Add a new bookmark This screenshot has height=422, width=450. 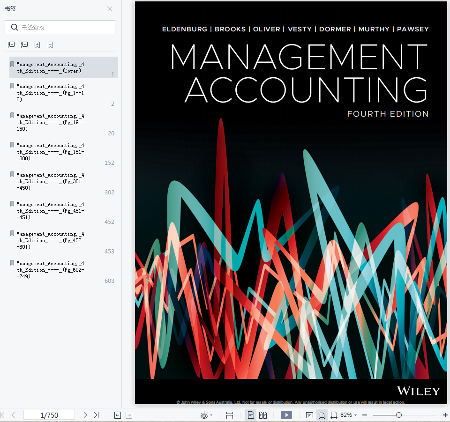coord(37,44)
